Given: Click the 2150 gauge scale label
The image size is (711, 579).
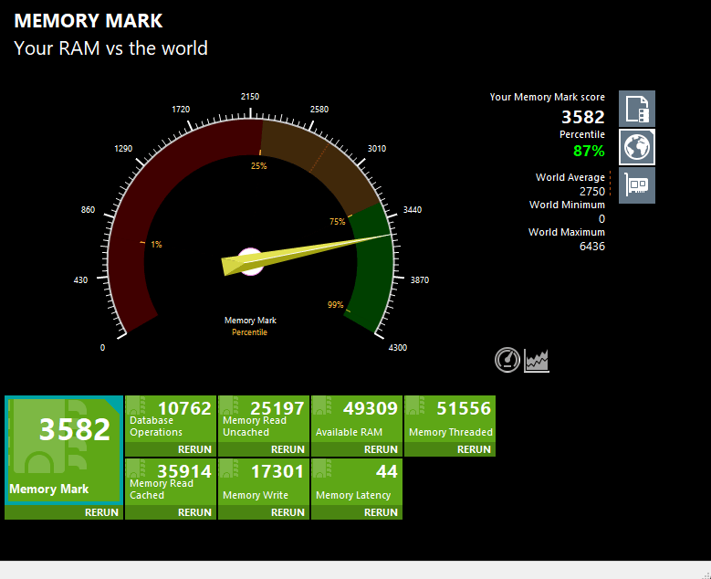Looking at the screenshot, I should (250, 96).
